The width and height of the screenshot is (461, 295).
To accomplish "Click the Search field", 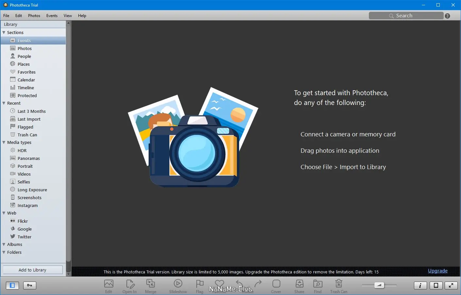I will 406,16.
